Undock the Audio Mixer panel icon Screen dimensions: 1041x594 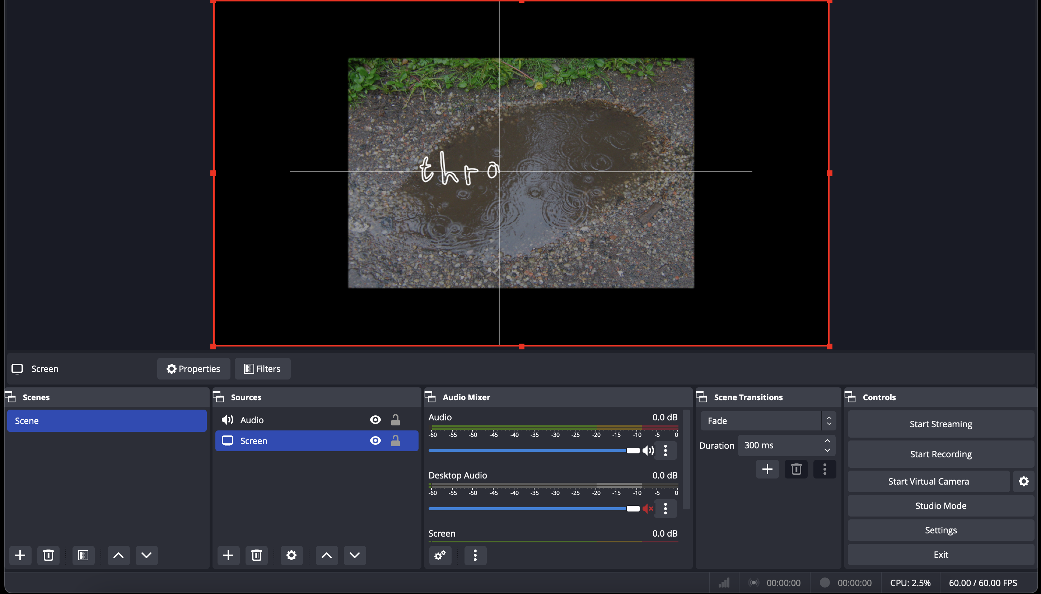coord(430,397)
